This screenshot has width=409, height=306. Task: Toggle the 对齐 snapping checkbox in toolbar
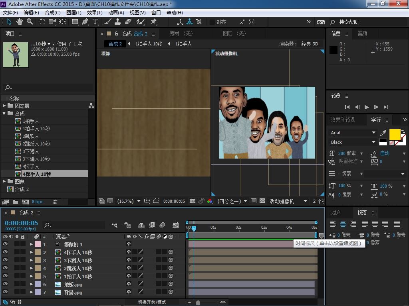coord(212,22)
